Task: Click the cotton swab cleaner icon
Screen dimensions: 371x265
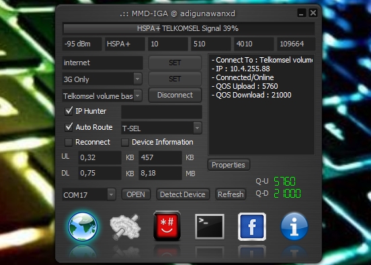Action: [x=125, y=227]
